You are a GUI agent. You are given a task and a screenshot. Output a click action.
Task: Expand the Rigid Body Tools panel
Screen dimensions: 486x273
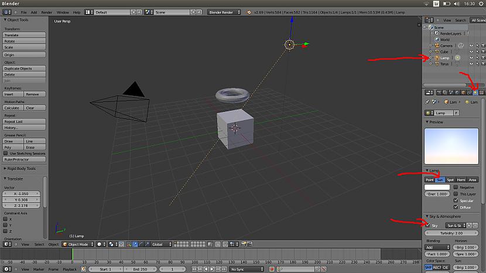click(5, 169)
